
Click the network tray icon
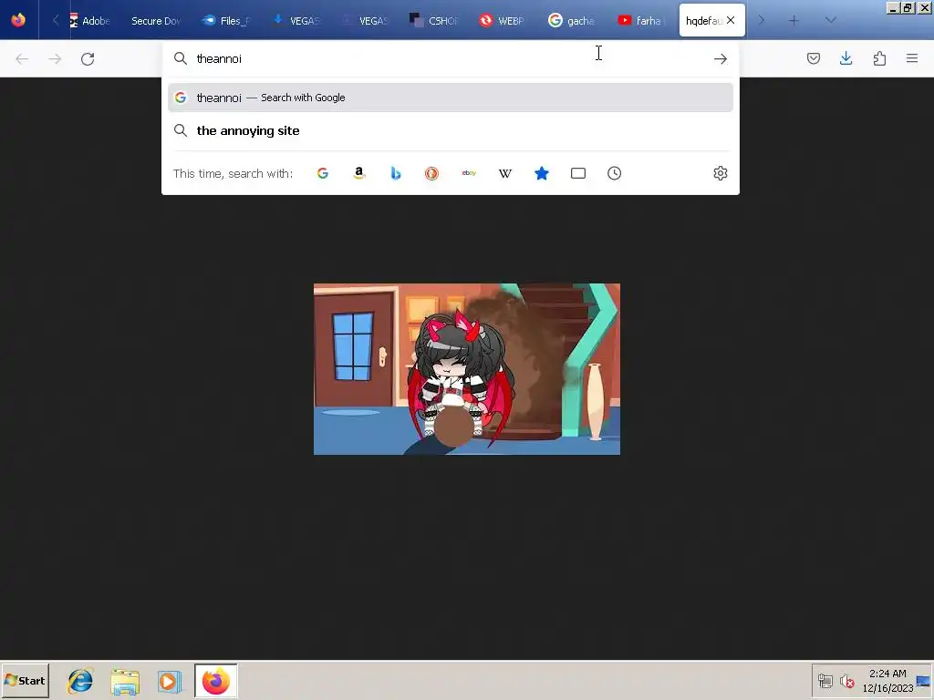pos(825,680)
